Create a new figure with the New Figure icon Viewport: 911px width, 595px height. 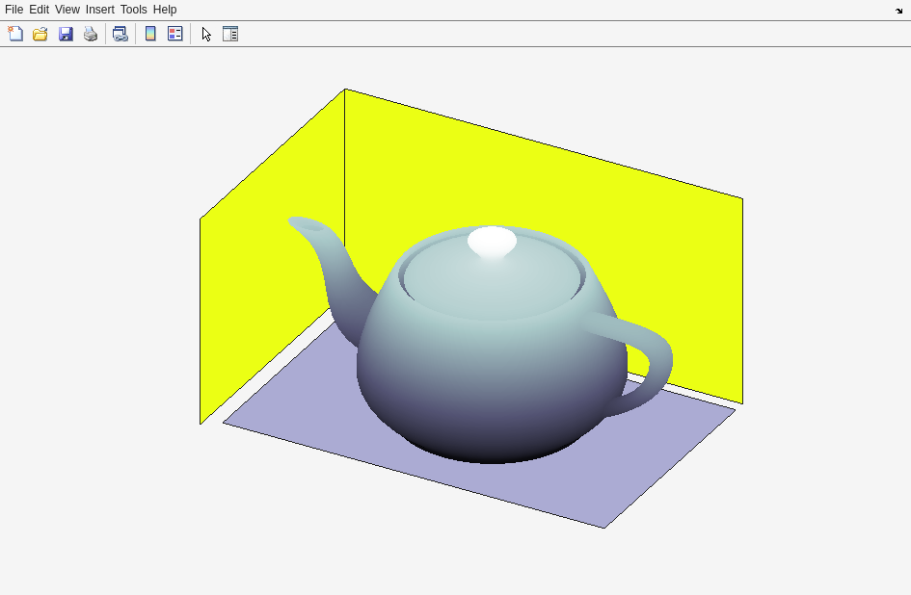[15, 34]
